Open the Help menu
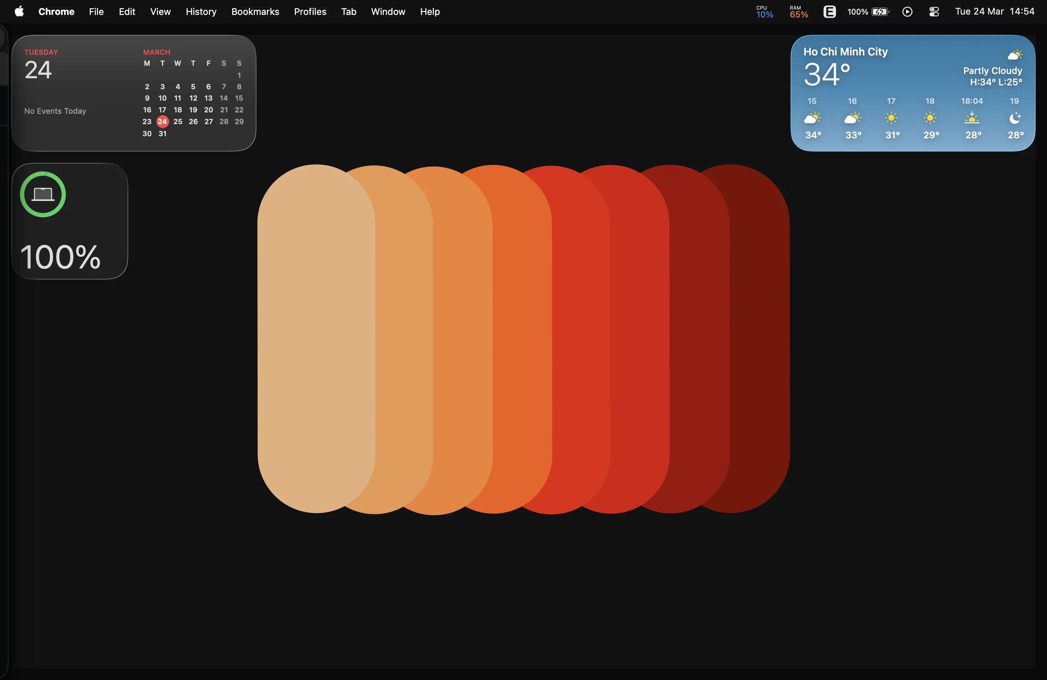 pyautogui.click(x=430, y=11)
